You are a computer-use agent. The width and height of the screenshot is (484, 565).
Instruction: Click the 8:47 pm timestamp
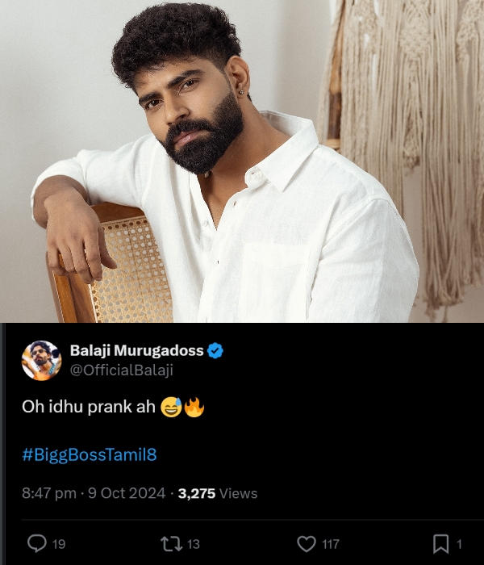(x=49, y=493)
